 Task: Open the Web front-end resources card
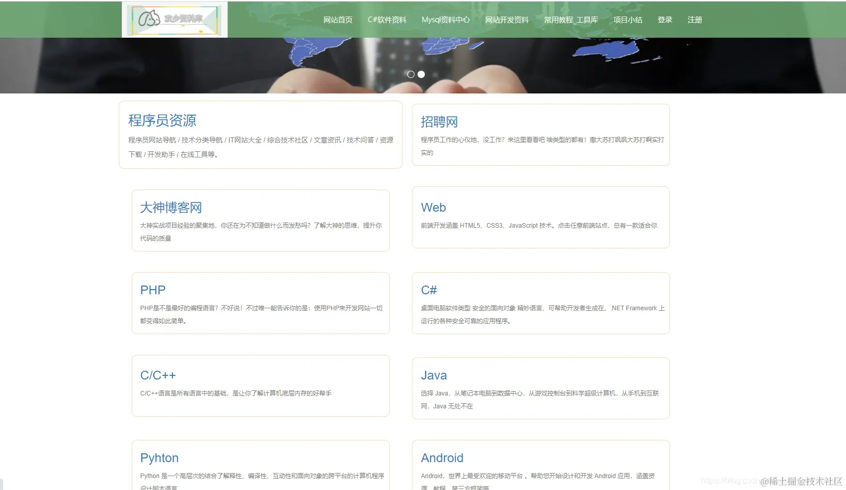[540, 217]
